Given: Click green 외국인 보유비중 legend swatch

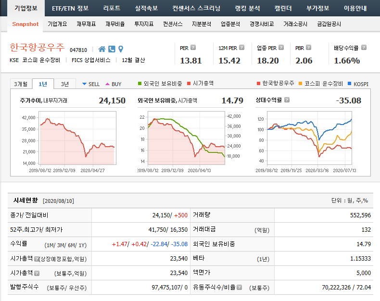Looking at the screenshot, I should coord(139,84).
